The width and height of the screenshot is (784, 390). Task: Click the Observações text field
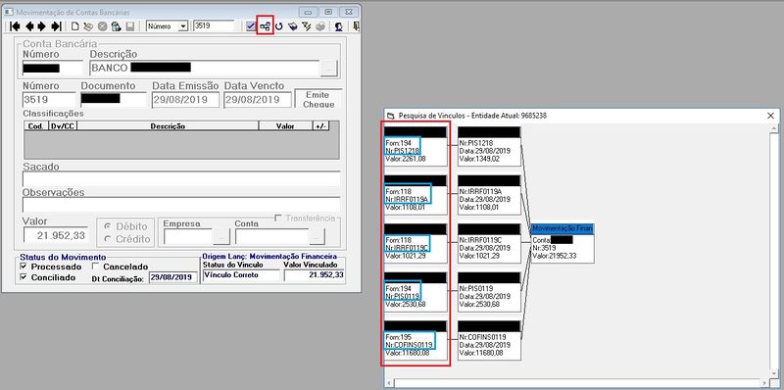181,205
